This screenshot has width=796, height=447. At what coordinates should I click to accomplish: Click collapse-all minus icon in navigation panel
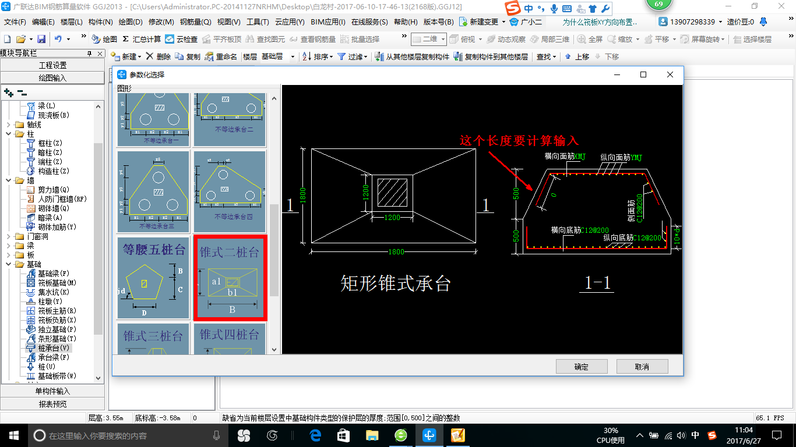(22, 92)
